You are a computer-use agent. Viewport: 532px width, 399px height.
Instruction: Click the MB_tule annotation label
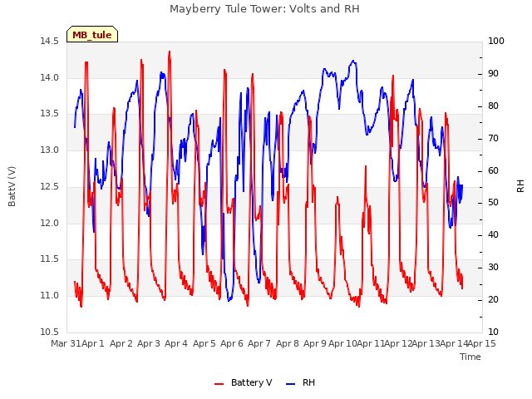92,35
